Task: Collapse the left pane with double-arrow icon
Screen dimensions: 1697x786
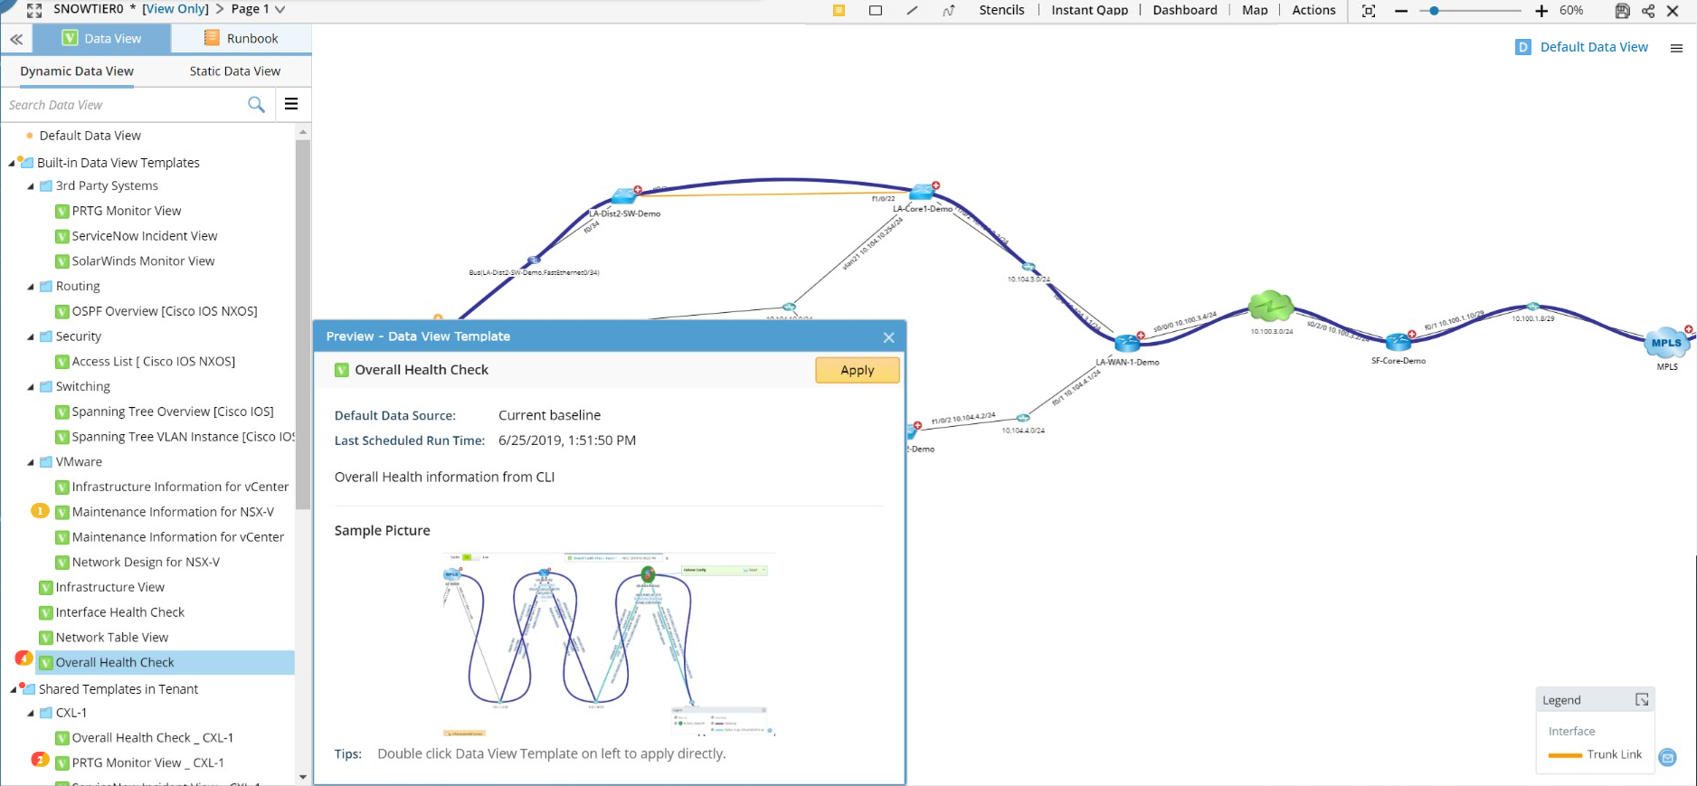Action: pos(16,39)
